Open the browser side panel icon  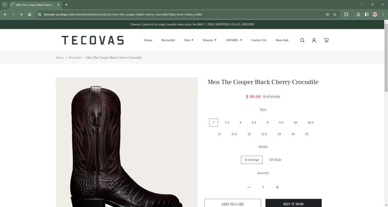pos(367,14)
